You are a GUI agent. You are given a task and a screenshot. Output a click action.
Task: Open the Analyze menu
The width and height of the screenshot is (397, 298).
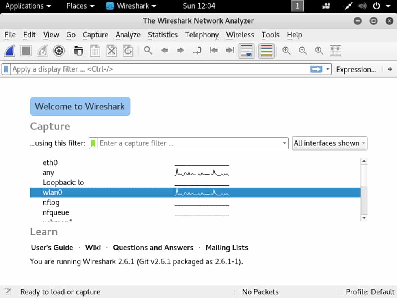pos(128,35)
